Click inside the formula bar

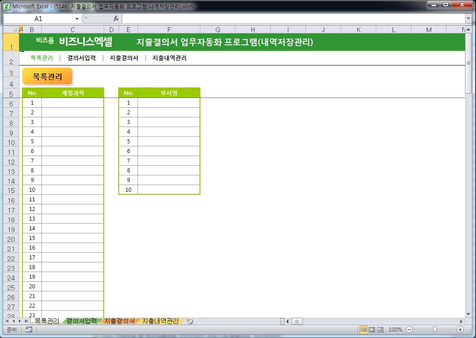(x=293, y=18)
